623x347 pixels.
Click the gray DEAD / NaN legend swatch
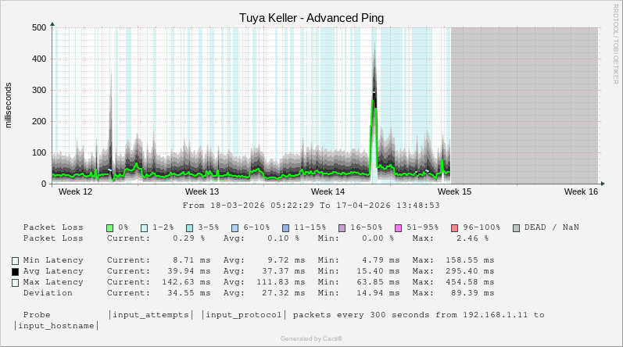coord(516,227)
